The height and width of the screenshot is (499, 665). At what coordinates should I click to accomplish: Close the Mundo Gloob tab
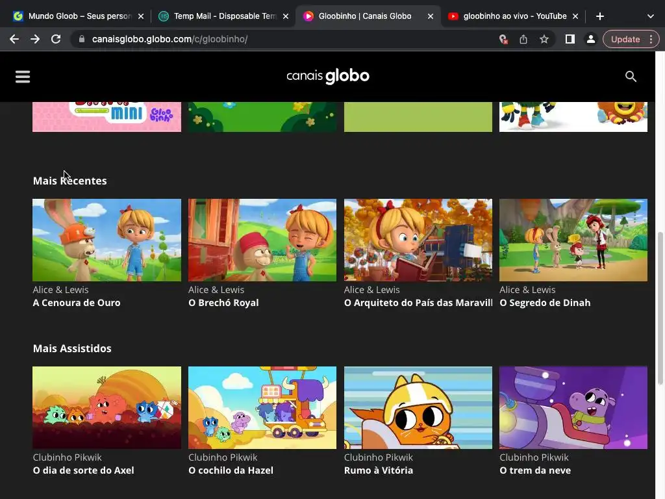point(141,16)
